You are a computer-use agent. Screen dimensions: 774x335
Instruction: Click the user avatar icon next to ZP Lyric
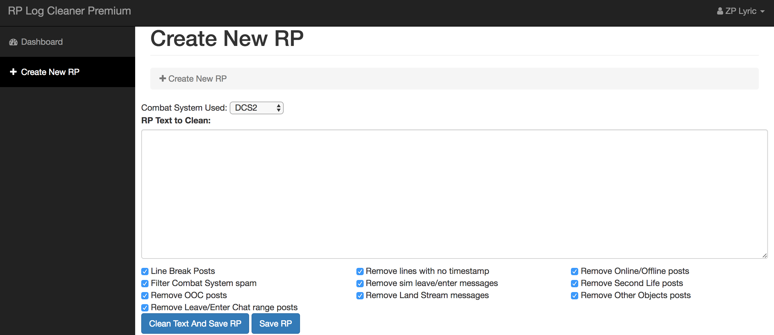pos(720,11)
